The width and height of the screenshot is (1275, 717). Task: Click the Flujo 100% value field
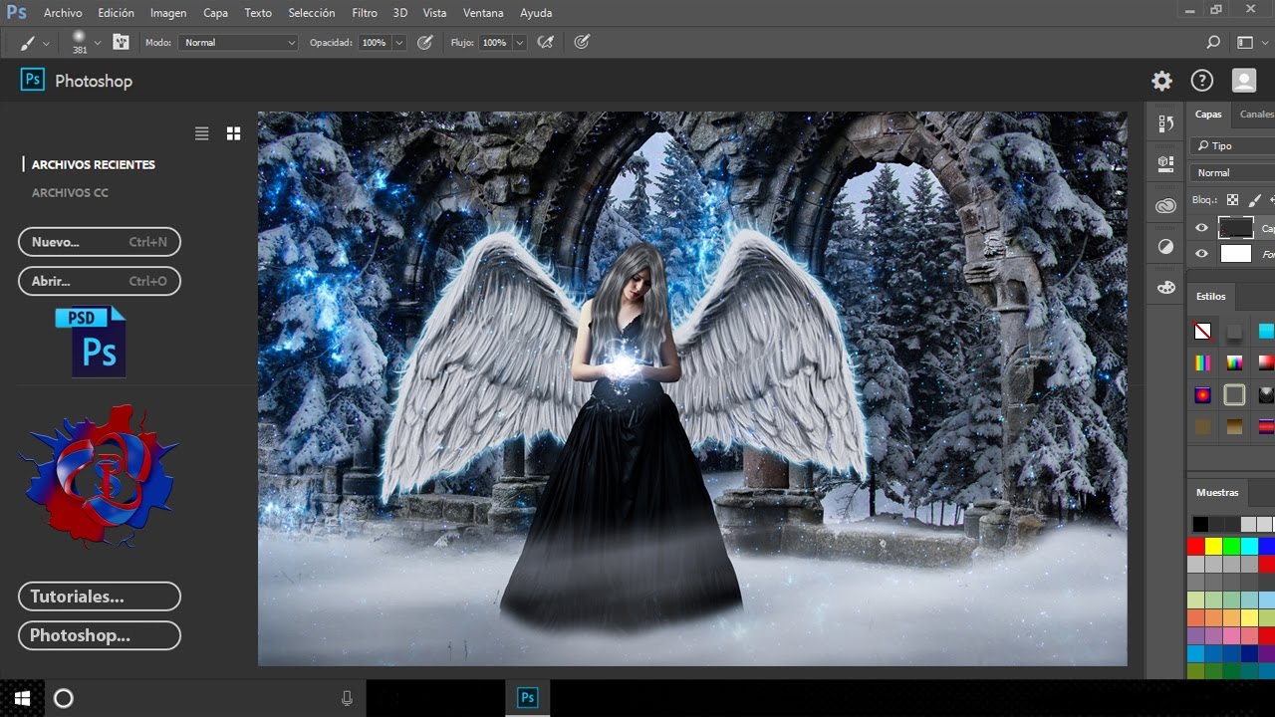(x=494, y=43)
